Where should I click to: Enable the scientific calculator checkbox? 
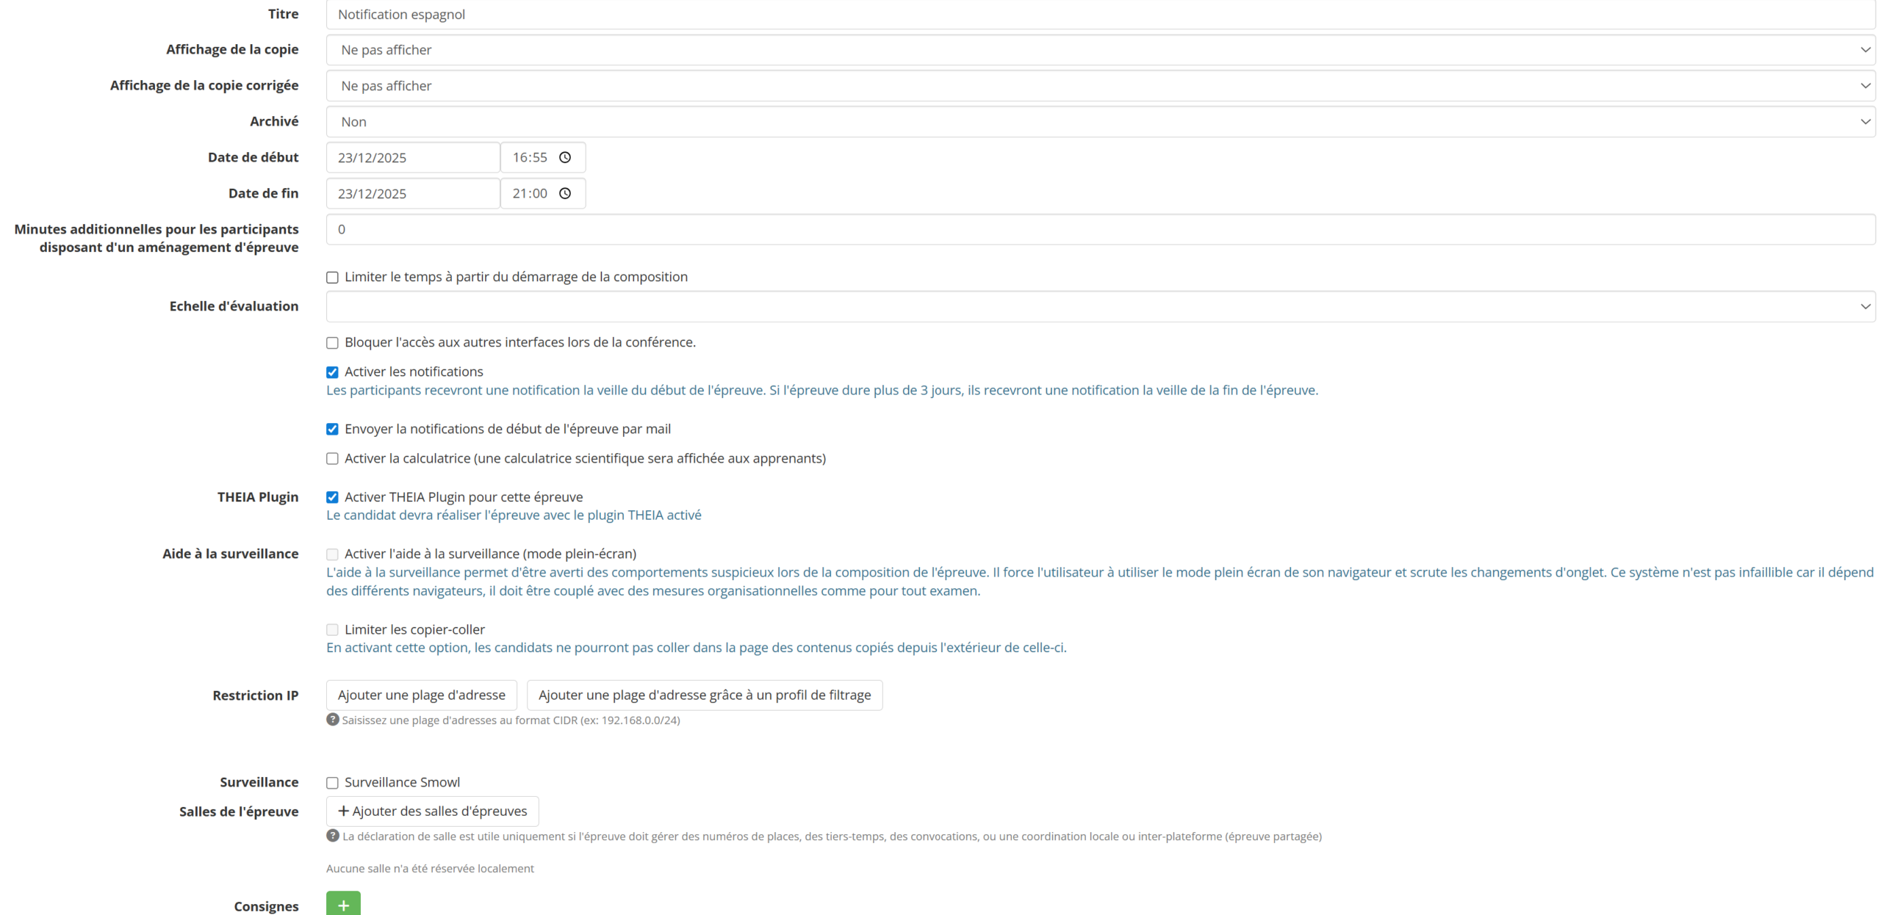pos(333,459)
